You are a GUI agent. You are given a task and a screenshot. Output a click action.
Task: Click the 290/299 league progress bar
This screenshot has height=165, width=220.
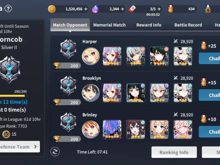click(x=14, y=96)
